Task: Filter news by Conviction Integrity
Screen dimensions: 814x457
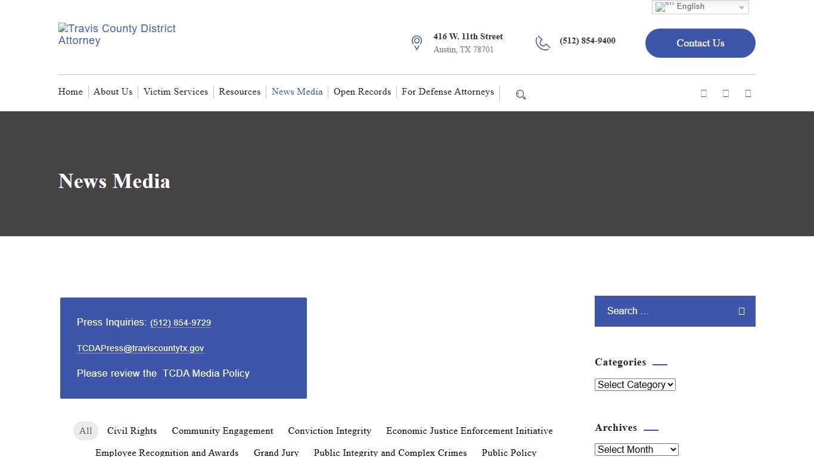Action: tap(330, 431)
